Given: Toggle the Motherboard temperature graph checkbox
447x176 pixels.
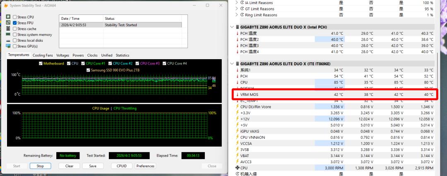Looking at the screenshot, I should pyautogui.click(x=41, y=64).
